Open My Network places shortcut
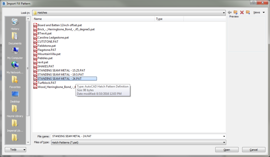This screenshot has width=270, height=157. click(15, 68)
